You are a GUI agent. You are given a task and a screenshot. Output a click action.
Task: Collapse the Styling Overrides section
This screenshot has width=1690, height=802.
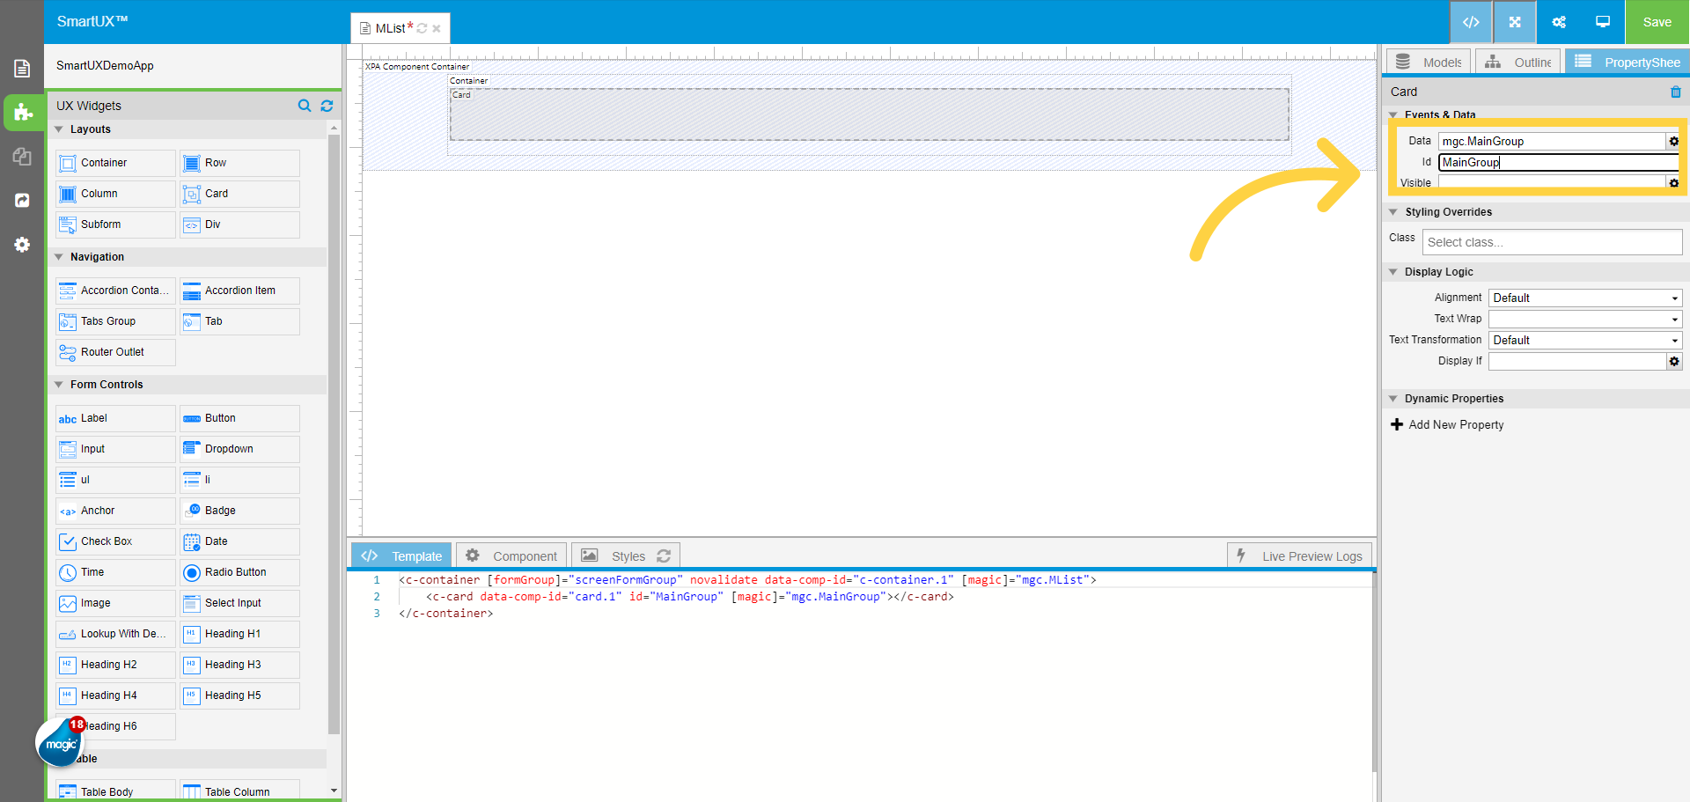(1393, 212)
